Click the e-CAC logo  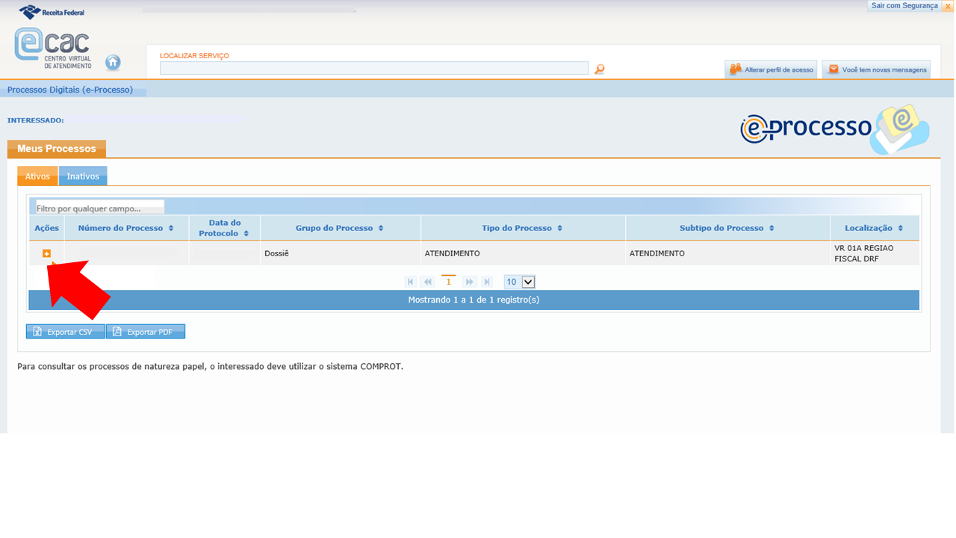tap(52, 48)
